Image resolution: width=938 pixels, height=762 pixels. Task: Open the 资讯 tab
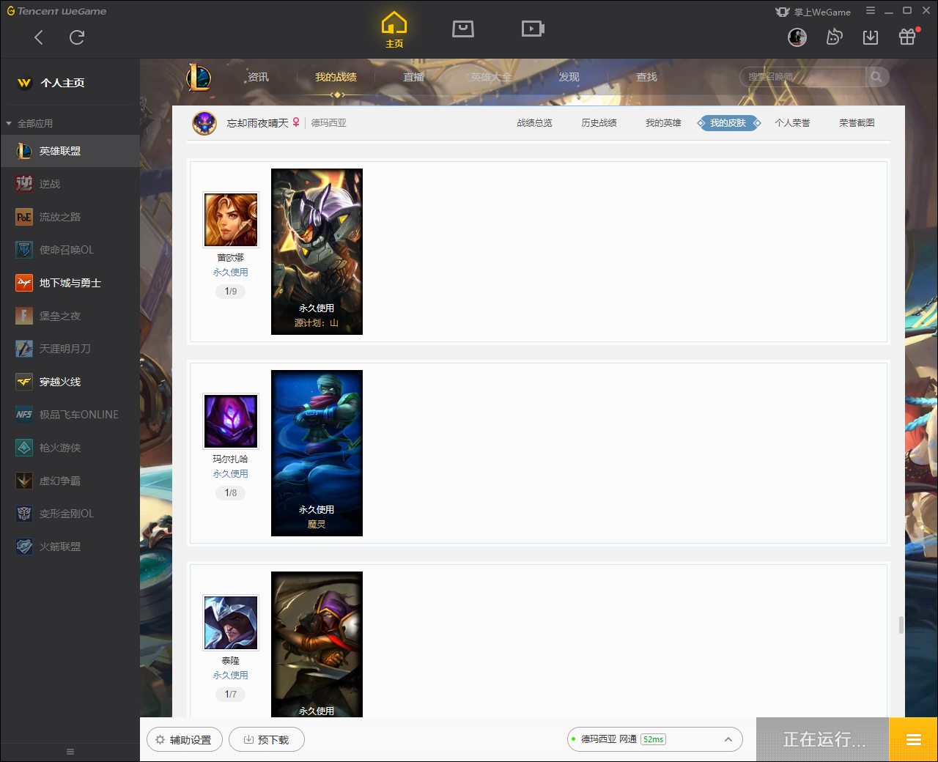click(258, 77)
